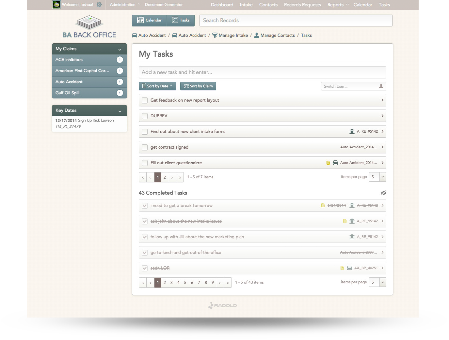Viewport: 449px width, 340px height.
Task: Open the Records Requests menu item
Action: 302,5
